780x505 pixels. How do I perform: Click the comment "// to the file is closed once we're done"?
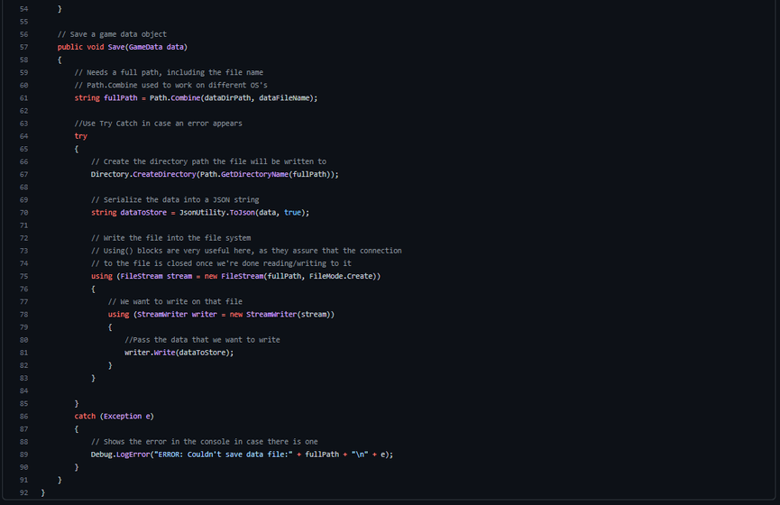coord(221,263)
